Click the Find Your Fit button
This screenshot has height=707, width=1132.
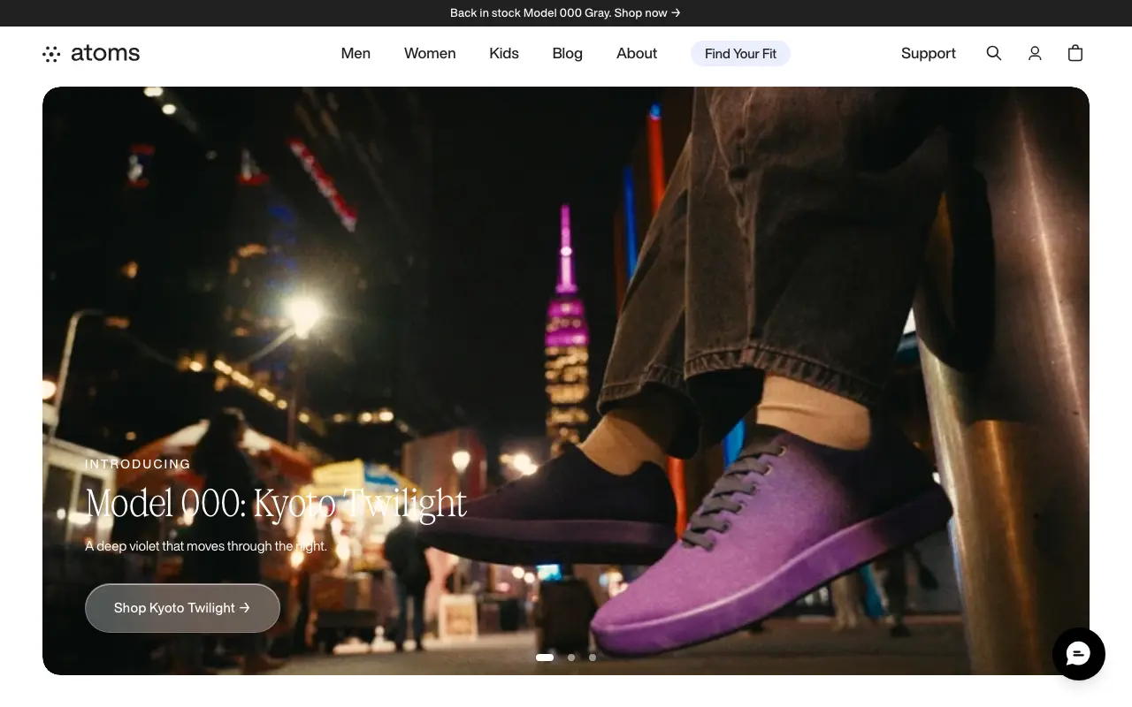pyautogui.click(x=740, y=53)
